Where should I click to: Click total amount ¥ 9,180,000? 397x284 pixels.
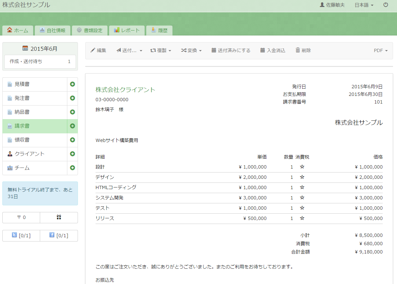(x=369, y=252)
